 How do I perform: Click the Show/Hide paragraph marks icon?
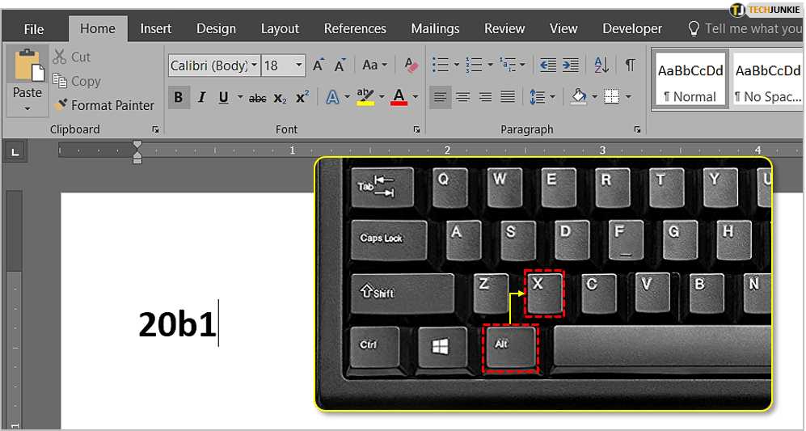tap(630, 65)
